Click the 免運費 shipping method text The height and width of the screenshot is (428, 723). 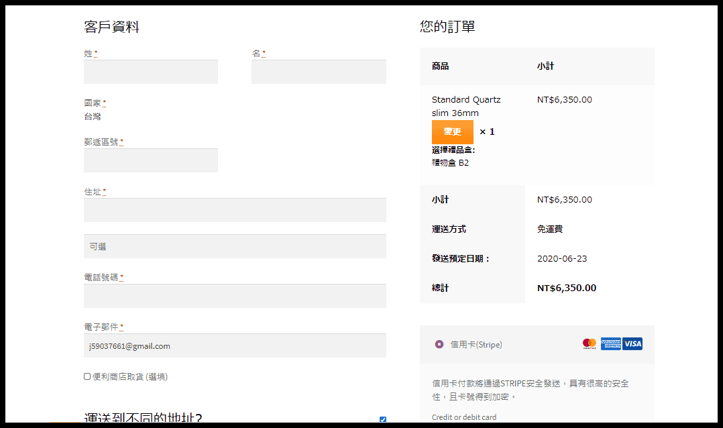tap(549, 229)
